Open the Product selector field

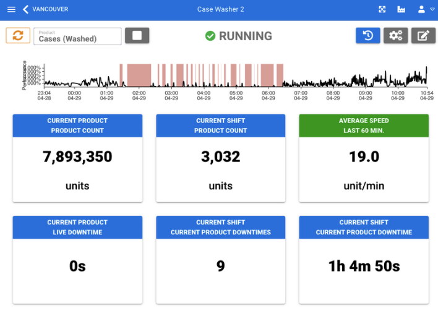(x=77, y=36)
